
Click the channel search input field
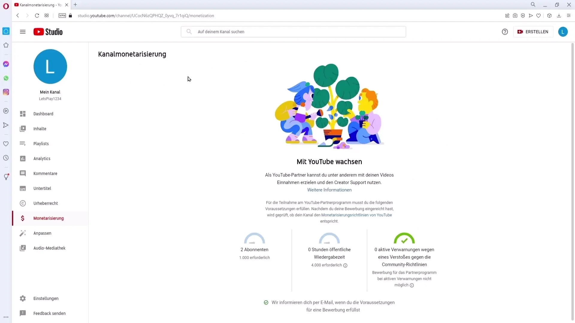[x=293, y=32]
